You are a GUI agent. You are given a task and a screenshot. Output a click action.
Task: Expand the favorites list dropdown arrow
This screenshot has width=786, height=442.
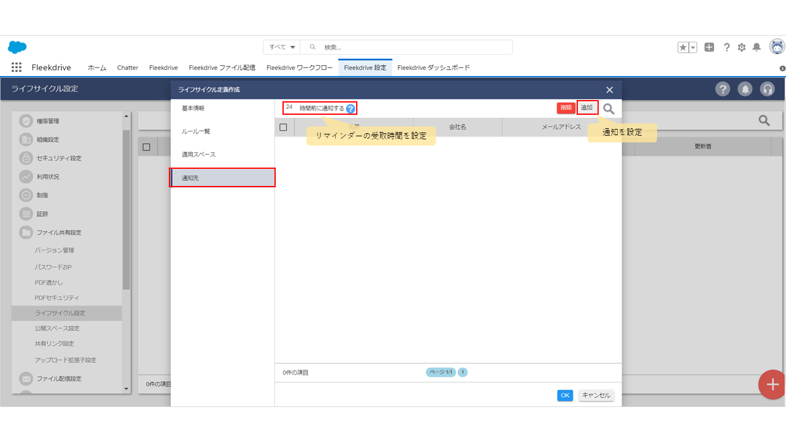click(x=693, y=47)
